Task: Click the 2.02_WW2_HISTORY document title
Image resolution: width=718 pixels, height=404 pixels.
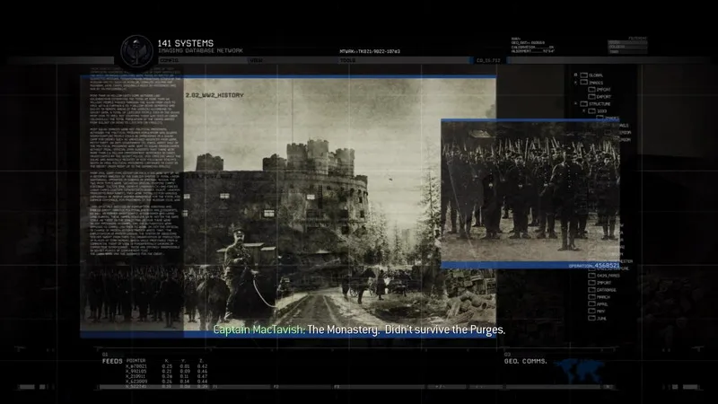Action: pos(214,94)
